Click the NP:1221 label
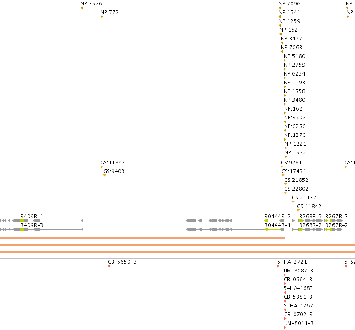The height and width of the screenshot is (330, 355). [x=295, y=144]
